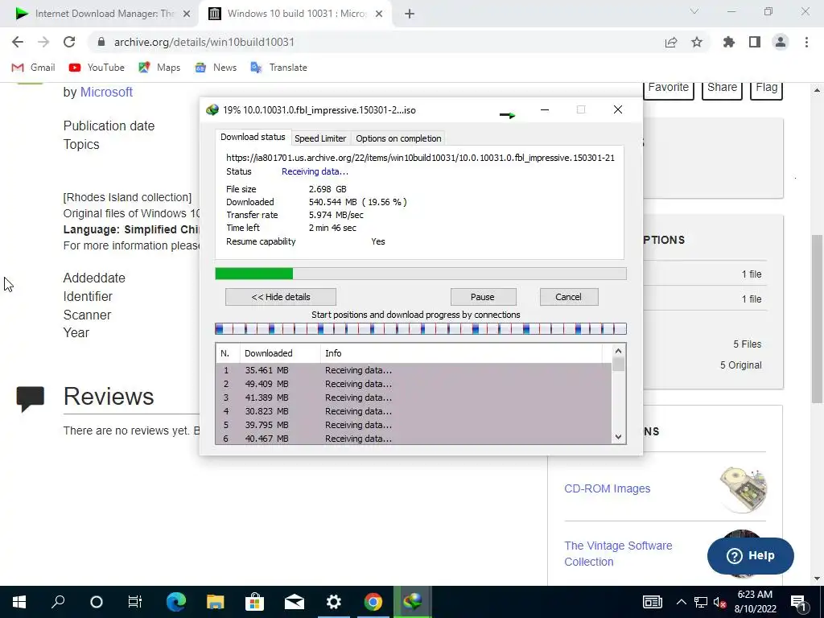The width and height of the screenshot is (824, 618).
Task: Click the Help chat button
Action: 751,555
